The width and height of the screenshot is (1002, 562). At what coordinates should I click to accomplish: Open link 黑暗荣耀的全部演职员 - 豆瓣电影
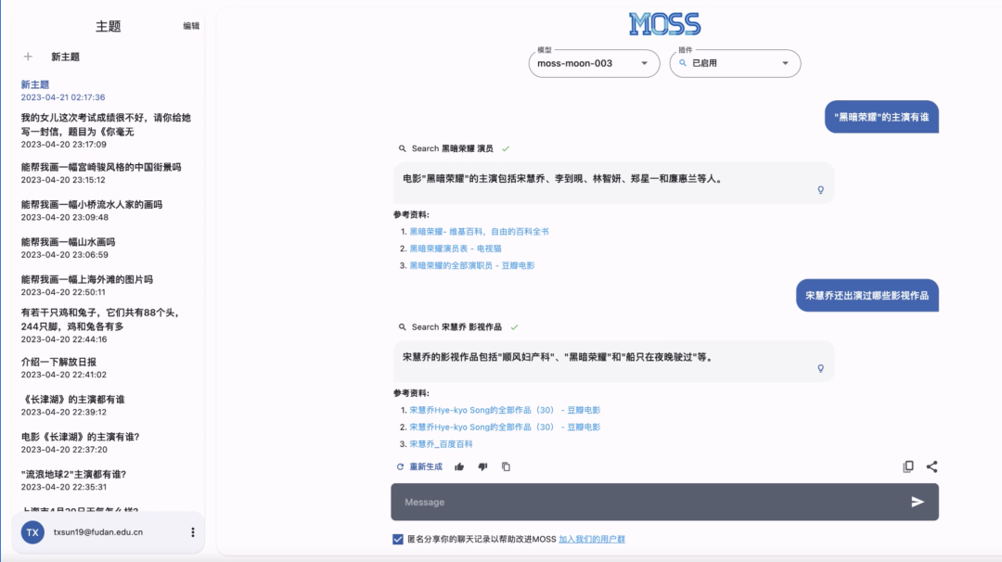(471, 265)
